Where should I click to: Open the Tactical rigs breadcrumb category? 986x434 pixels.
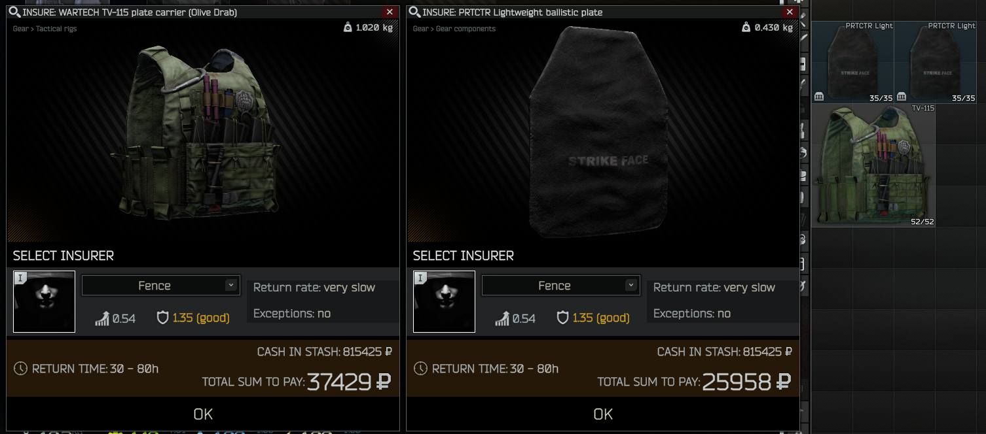coord(56,29)
